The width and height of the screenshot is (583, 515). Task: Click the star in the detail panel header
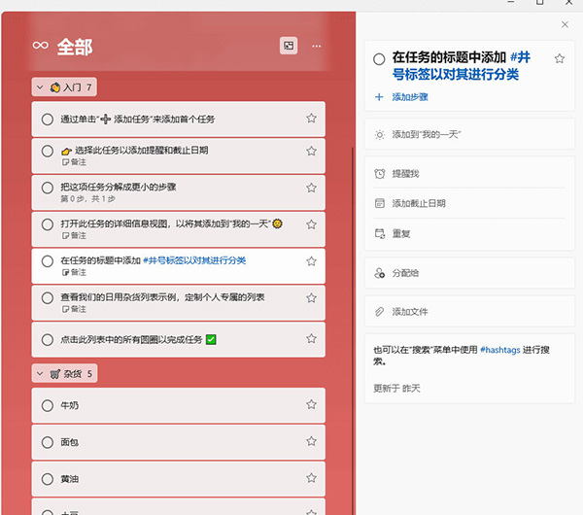tap(560, 59)
